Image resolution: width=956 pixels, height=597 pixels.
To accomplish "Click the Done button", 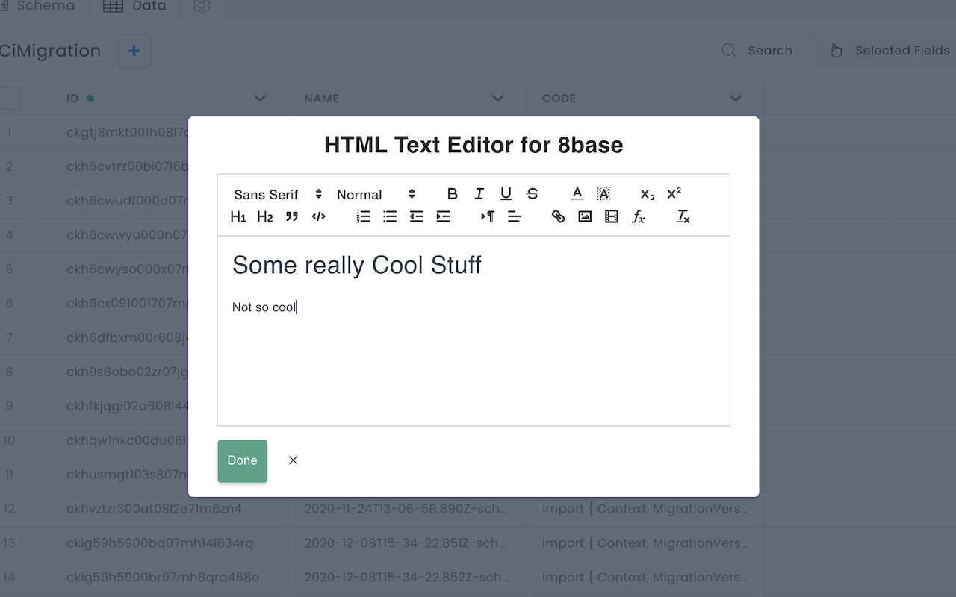I will 243,460.
